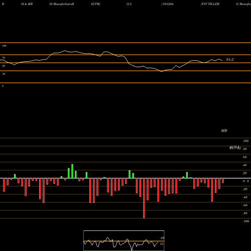
Task: Click the "-80" label on MR axis
Action: (x=245, y=213)
